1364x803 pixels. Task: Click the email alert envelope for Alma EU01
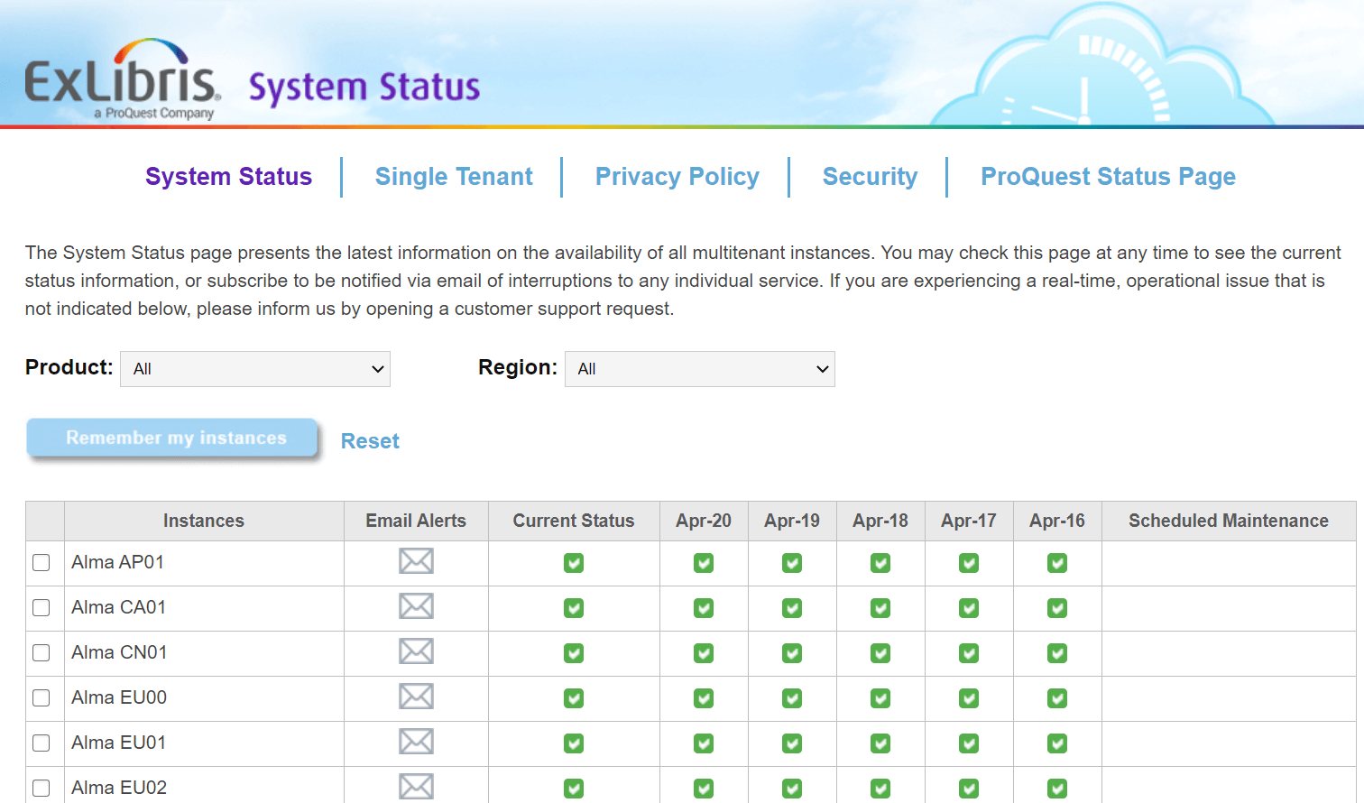pyautogui.click(x=416, y=742)
